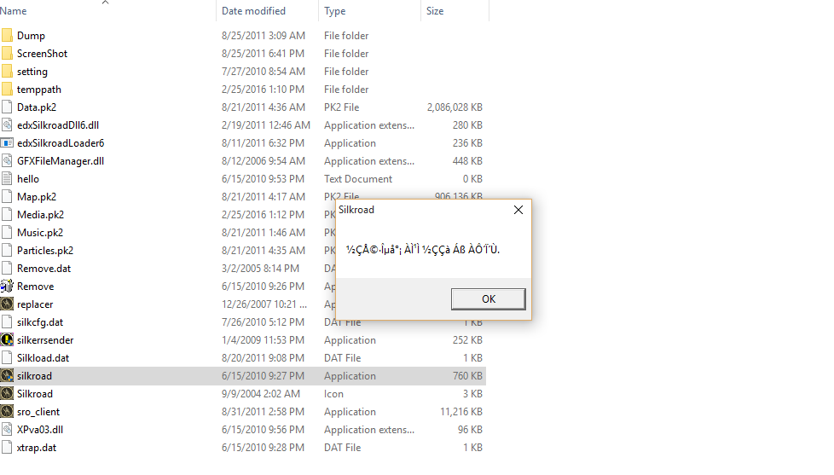Click the file name edxSilkroadDll6.dll
Viewport: 834px width, 475px height.
click(58, 125)
